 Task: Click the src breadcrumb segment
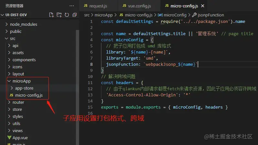[87, 15]
